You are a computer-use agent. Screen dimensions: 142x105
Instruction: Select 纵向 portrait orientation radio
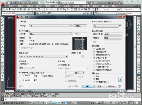coord(94,76)
